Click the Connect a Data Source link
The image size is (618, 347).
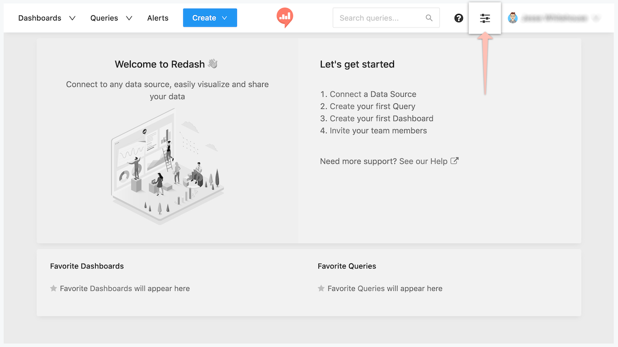(373, 94)
